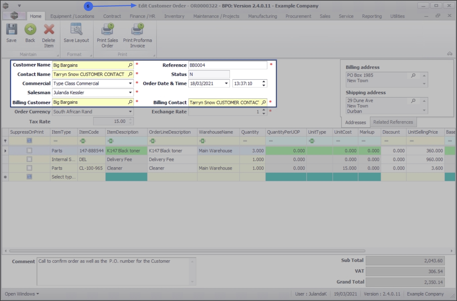Click the red Delete Item icon
457x301 pixels.
[x=49, y=30]
